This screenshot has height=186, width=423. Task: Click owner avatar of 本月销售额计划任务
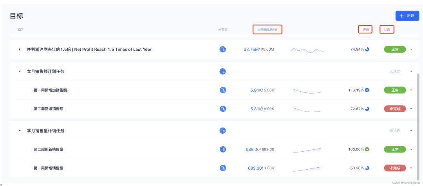pos(222,71)
